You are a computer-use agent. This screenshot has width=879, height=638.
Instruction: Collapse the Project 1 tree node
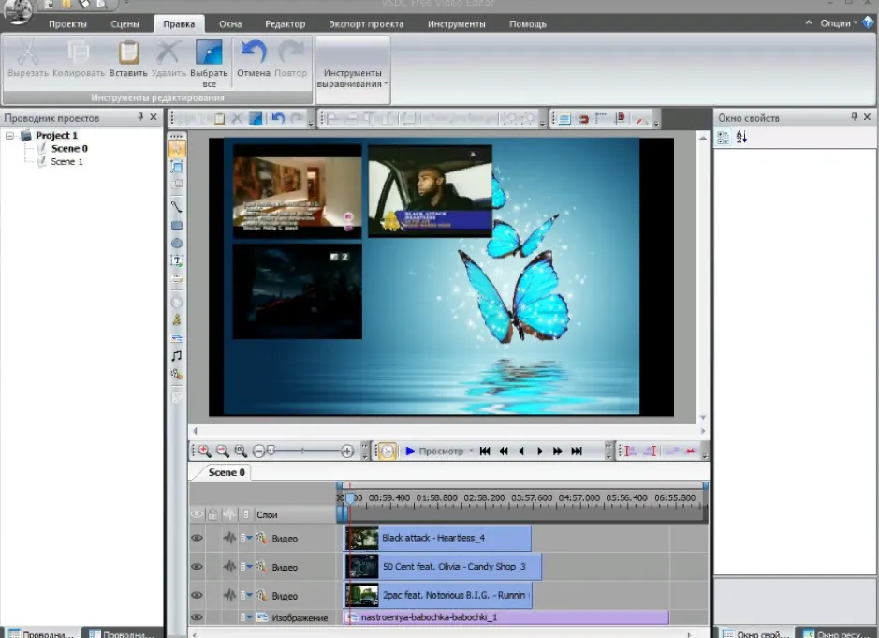point(9,135)
